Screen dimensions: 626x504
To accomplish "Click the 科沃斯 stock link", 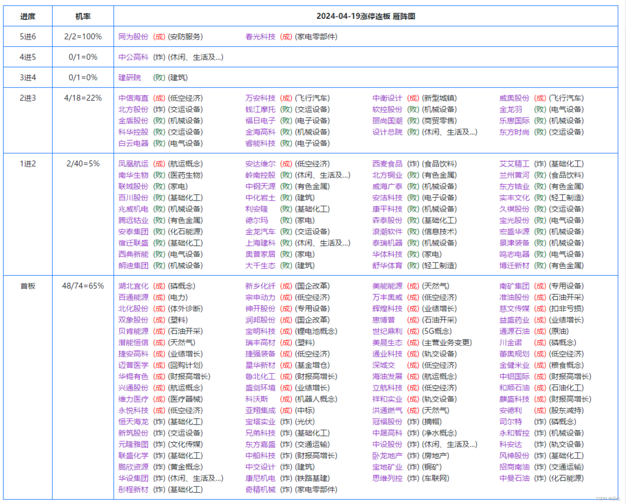I will click(x=256, y=399).
